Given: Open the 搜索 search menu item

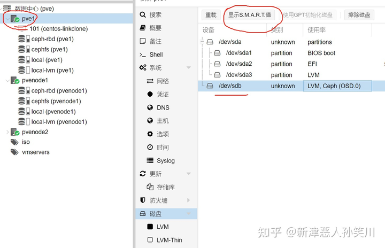Looking at the screenshot, I should coord(166,15).
